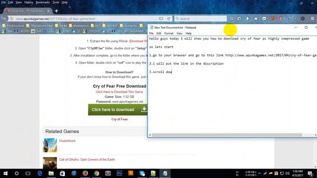Click line '2.i will put the link in the discription'
Image resolution: width=317 pixels, height=178 pixels.
[186, 64]
